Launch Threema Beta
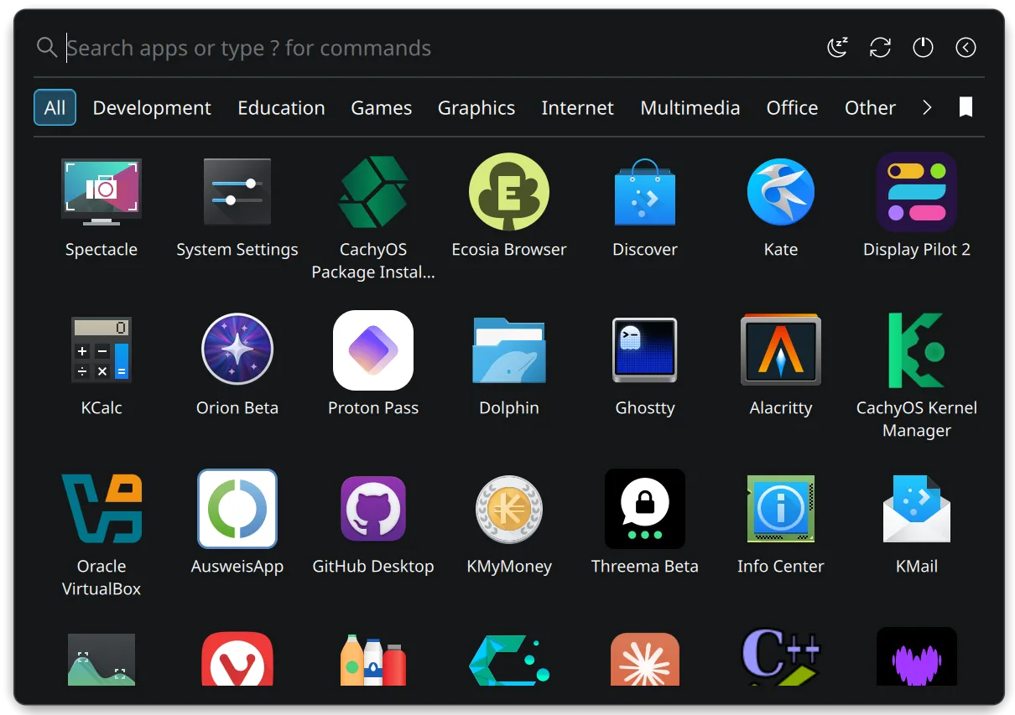This screenshot has width=1015, height=715. pyautogui.click(x=645, y=508)
